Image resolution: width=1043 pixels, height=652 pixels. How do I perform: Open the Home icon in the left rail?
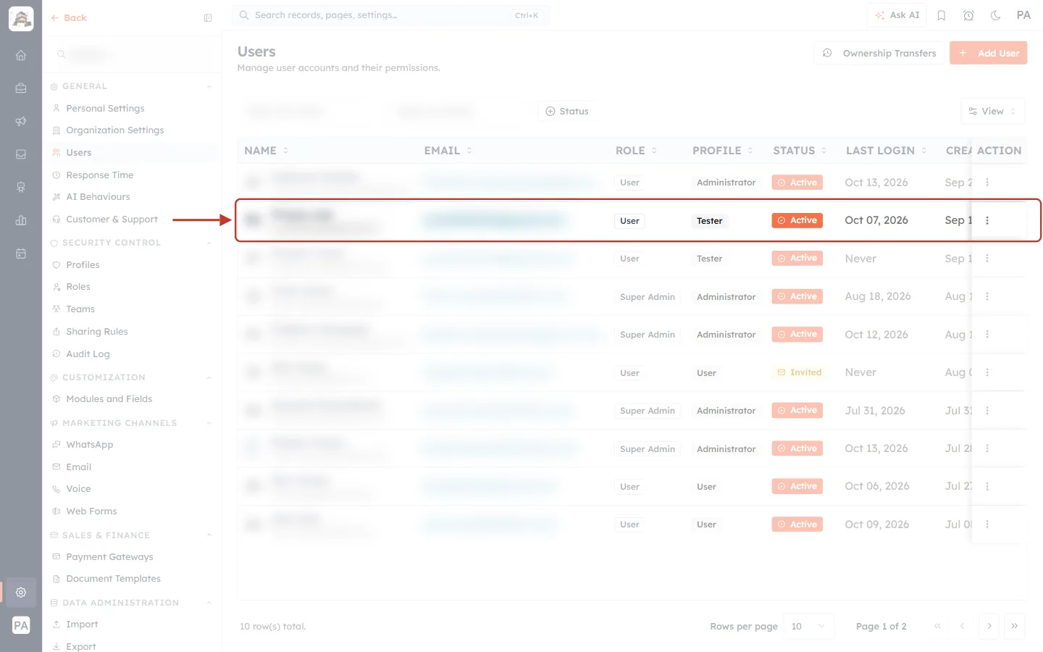click(21, 55)
